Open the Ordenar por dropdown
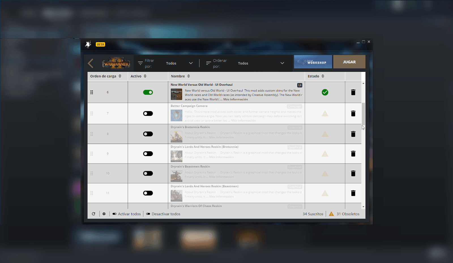 click(261, 63)
